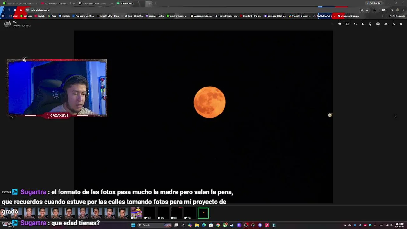Star this photo message

click(363, 24)
